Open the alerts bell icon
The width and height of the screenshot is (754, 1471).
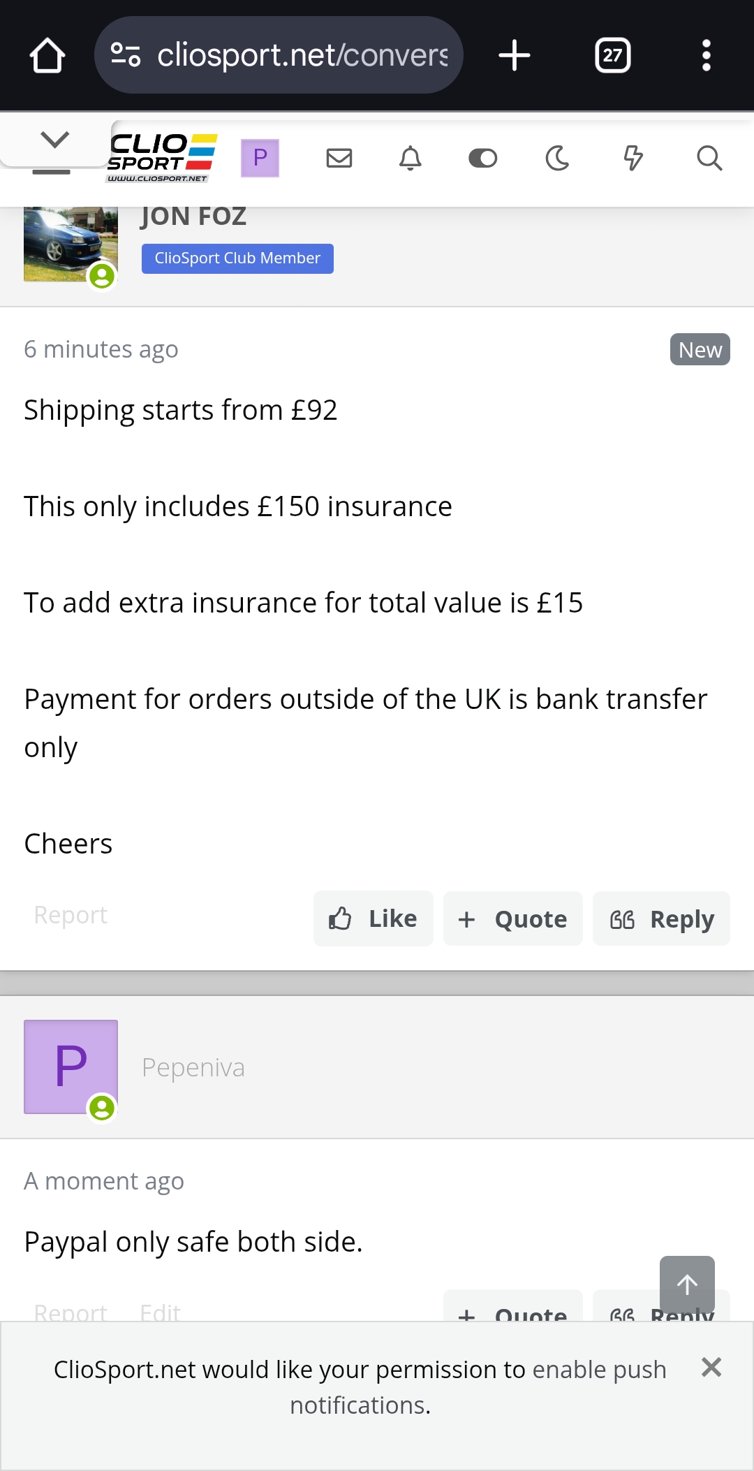[x=411, y=158]
